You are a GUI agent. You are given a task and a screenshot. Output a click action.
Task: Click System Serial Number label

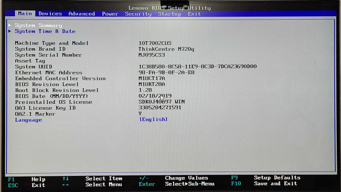click(x=48, y=55)
